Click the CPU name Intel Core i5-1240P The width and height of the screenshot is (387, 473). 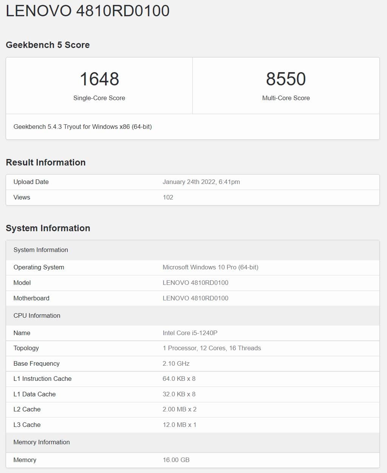point(190,333)
